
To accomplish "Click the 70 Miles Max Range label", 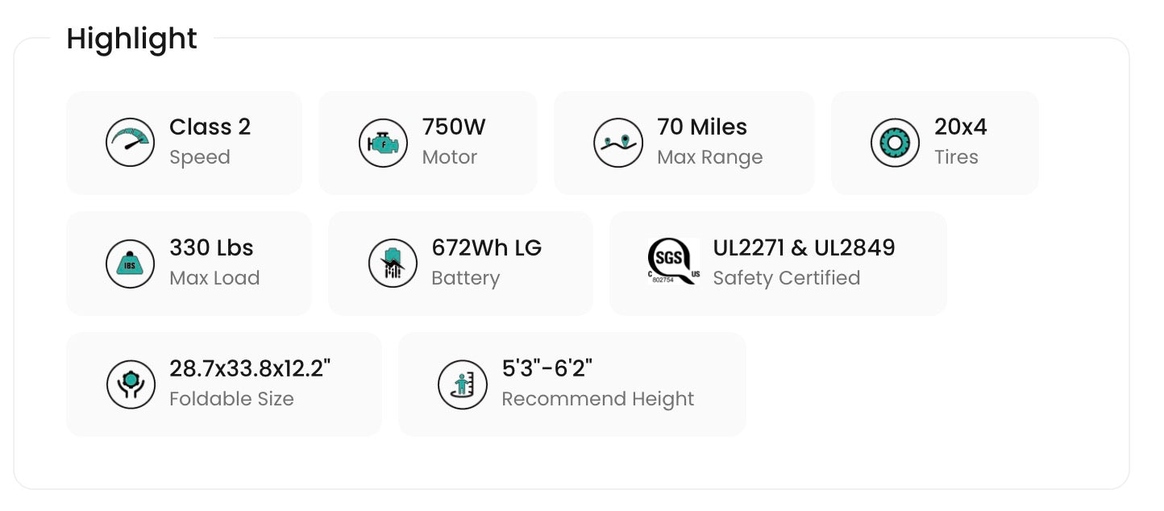I will 709,141.
